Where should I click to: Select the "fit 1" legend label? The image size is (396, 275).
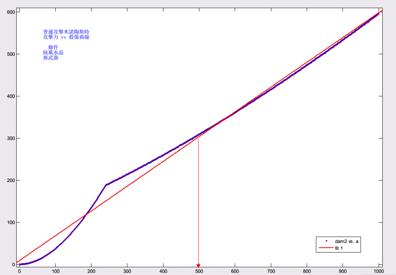[339, 248]
